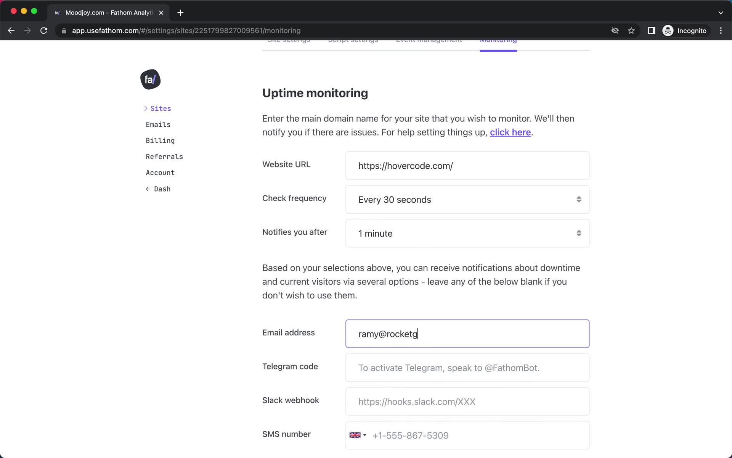The width and height of the screenshot is (732, 458).
Task: Click the back arrow to Dash
Action: tap(158, 189)
